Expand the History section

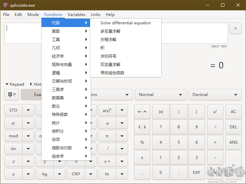pyautogui.click(x=36, y=84)
